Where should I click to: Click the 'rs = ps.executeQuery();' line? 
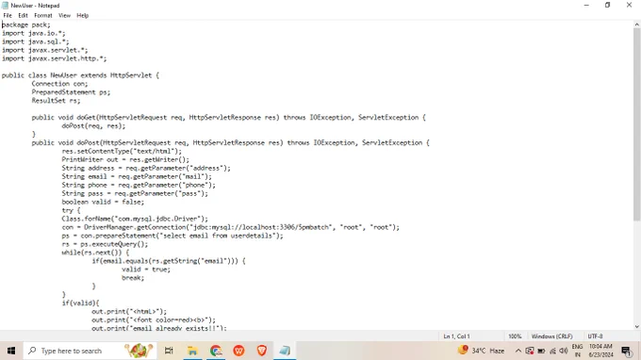point(105,244)
